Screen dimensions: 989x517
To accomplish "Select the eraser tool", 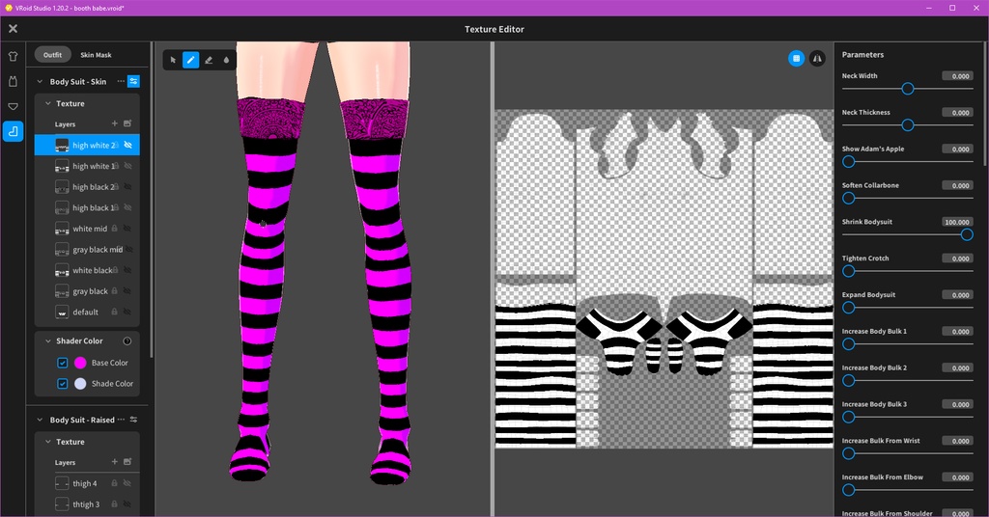I will tap(209, 60).
